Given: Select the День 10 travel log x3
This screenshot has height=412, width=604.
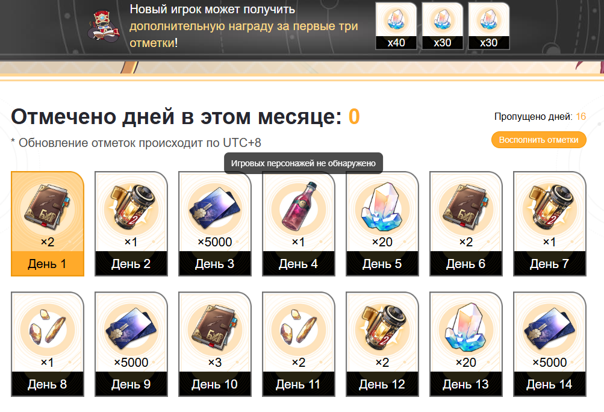Looking at the screenshot, I should pos(215,344).
